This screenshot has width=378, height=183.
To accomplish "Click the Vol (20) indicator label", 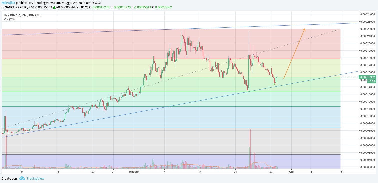I will [9, 19].
